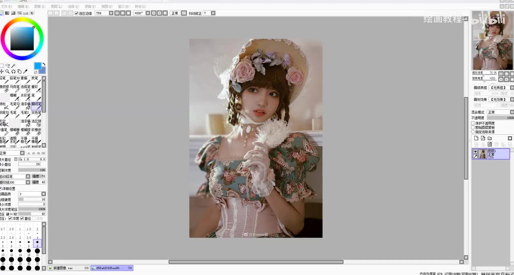
Task: Select brush size 9 preset
Action: 37,243
